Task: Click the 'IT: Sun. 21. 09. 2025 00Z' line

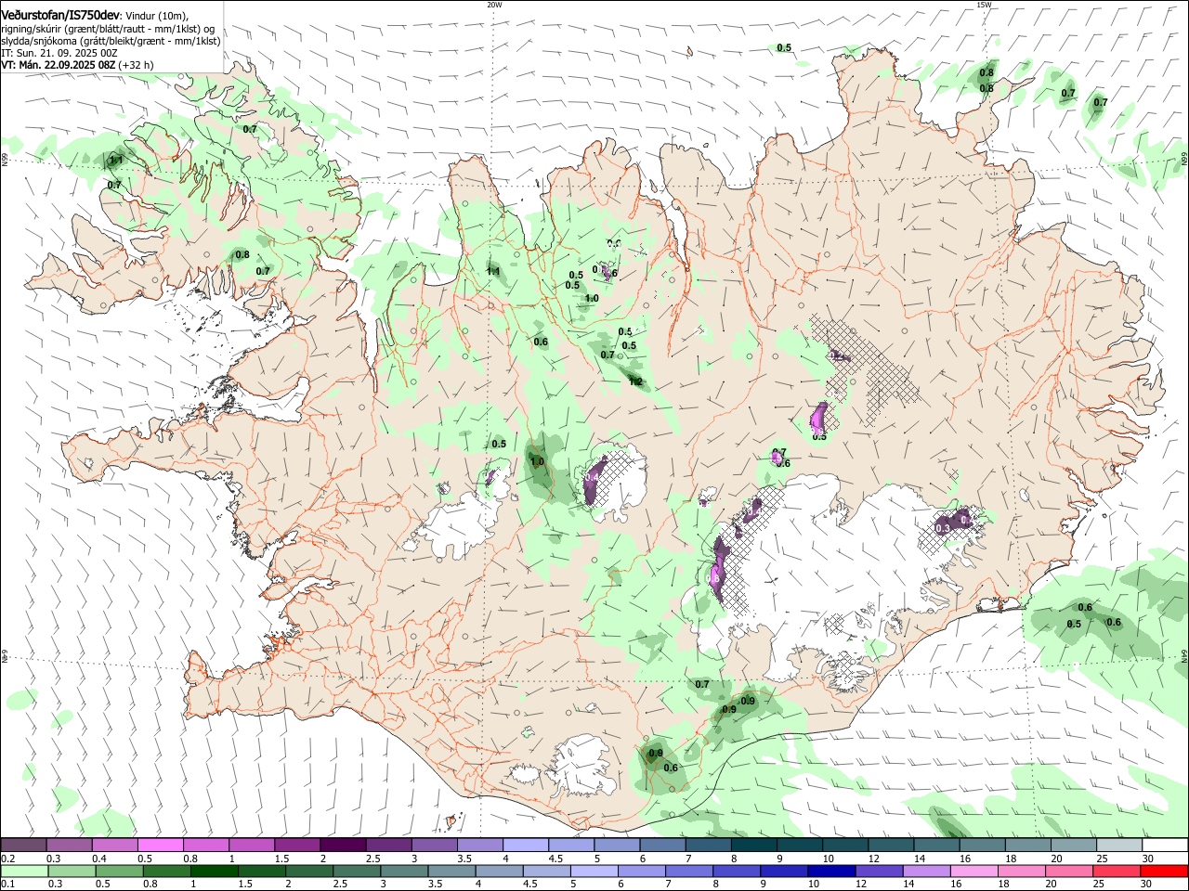Action: click(59, 53)
